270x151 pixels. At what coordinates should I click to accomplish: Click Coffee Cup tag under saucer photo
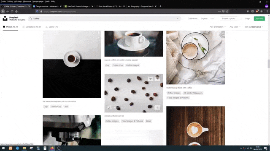pos(118,65)
